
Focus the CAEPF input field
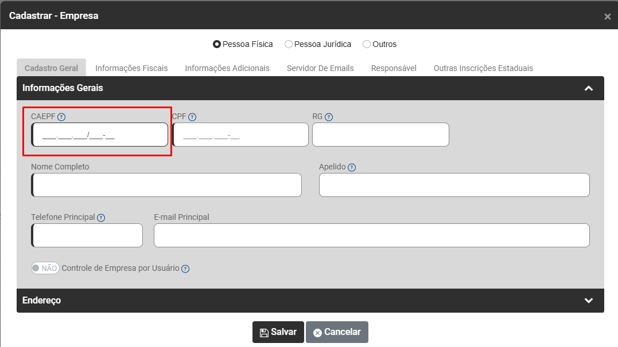tap(100, 135)
